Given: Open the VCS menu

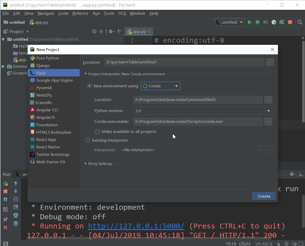Looking at the screenshot, I should [122, 13].
